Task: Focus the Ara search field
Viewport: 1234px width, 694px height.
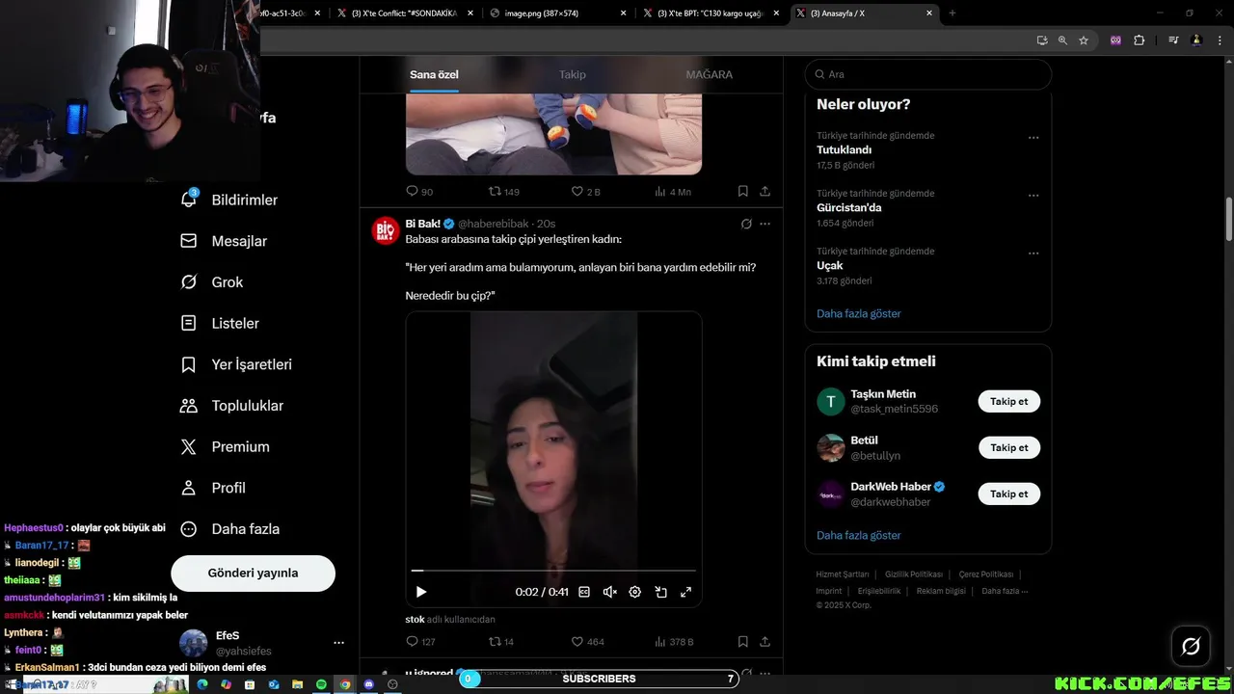Action: pyautogui.click(x=928, y=74)
